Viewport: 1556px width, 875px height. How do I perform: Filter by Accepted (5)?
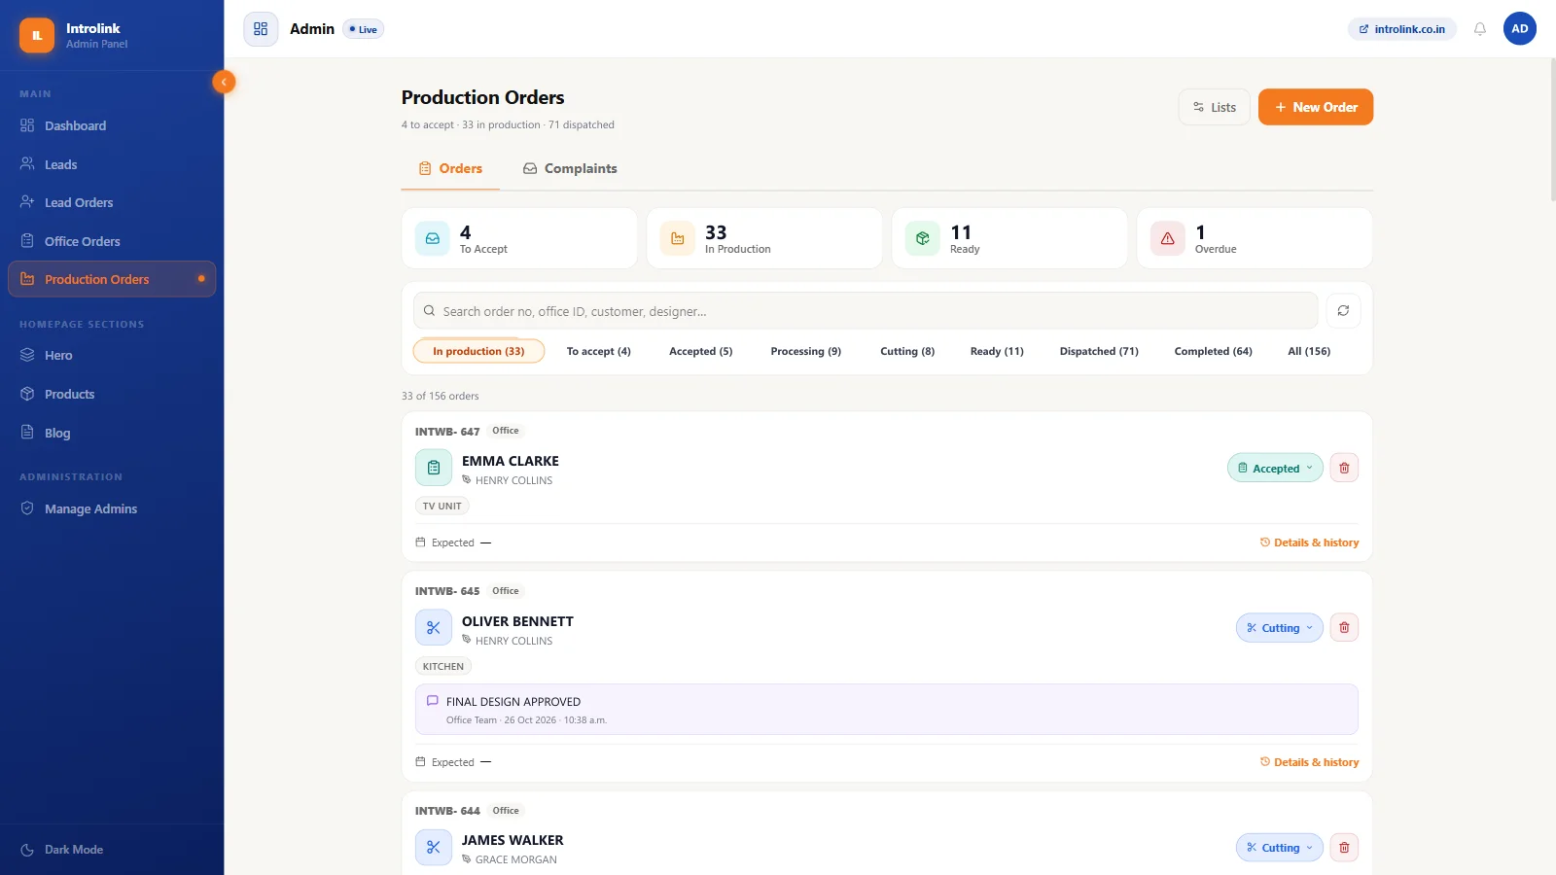point(701,351)
